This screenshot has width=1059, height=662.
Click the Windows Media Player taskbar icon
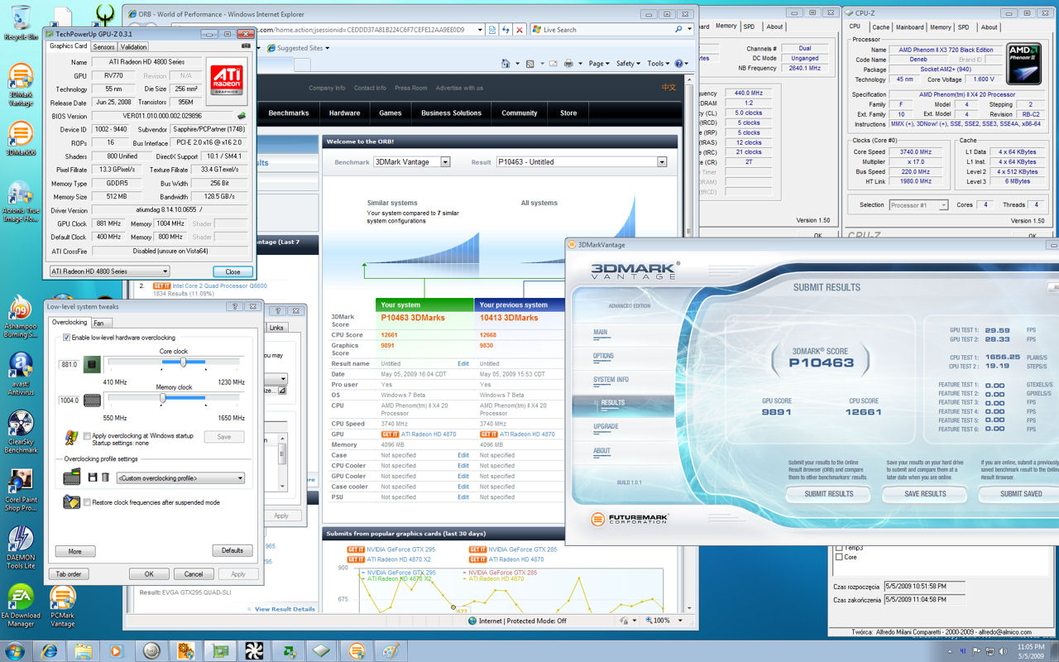(115, 650)
